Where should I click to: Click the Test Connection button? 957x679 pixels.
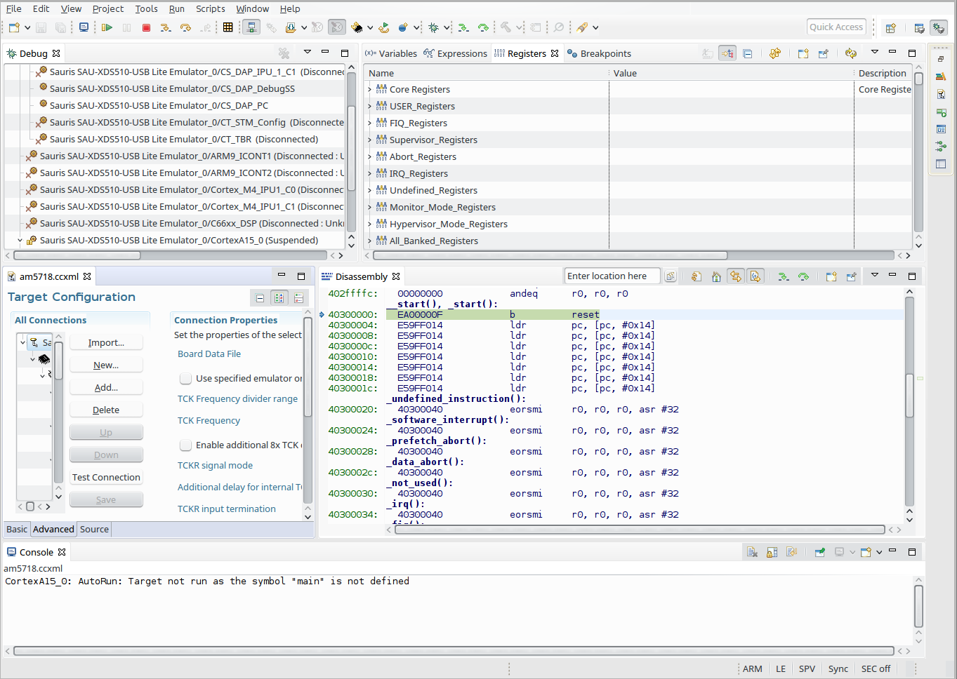pos(106,478)
